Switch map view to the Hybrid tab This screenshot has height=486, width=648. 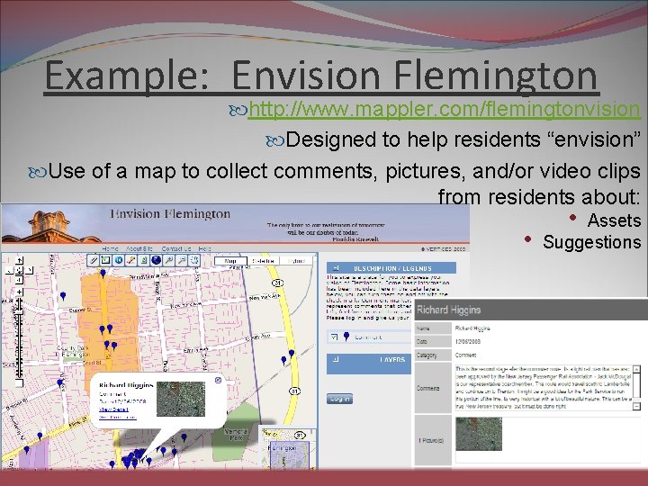(296, 261)
